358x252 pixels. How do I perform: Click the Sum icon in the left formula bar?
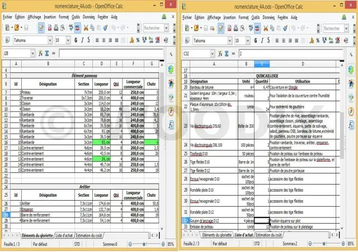point(47,54)
